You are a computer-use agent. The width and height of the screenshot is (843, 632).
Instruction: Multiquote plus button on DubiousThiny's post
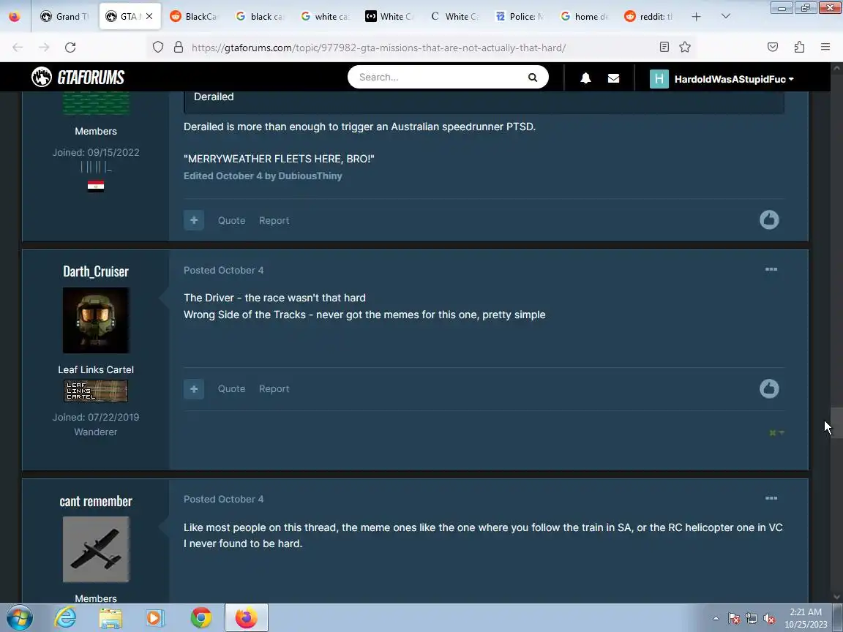193,220
